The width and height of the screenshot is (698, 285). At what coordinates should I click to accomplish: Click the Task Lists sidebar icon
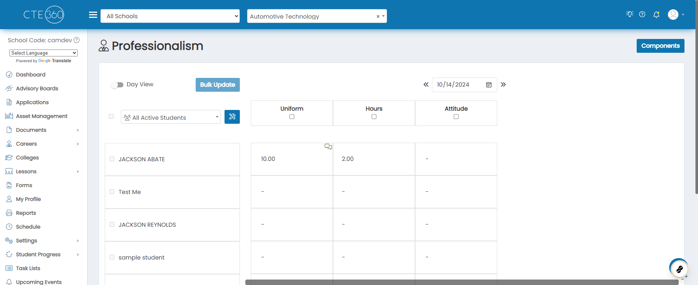(9, 268)
